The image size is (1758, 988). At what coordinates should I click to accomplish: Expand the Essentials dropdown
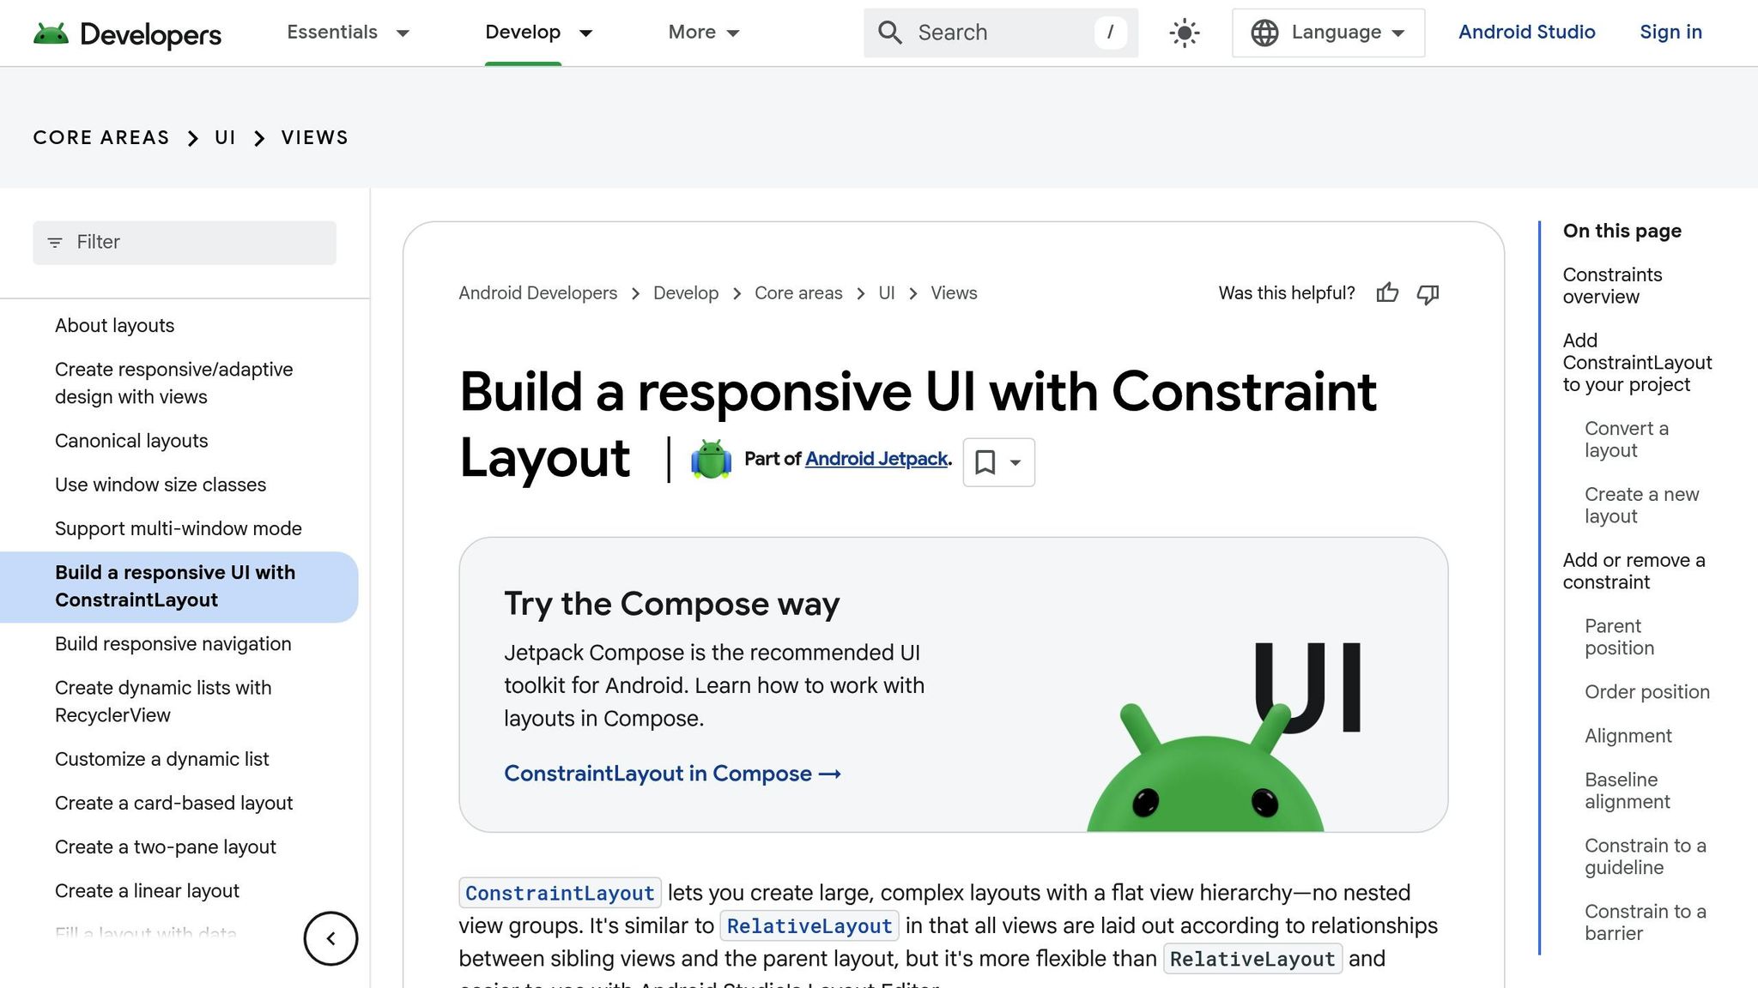coord(348,33)
